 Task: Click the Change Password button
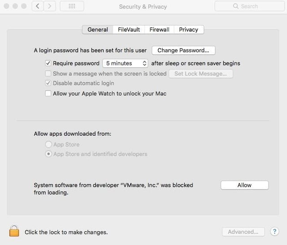tap(183, 51)
